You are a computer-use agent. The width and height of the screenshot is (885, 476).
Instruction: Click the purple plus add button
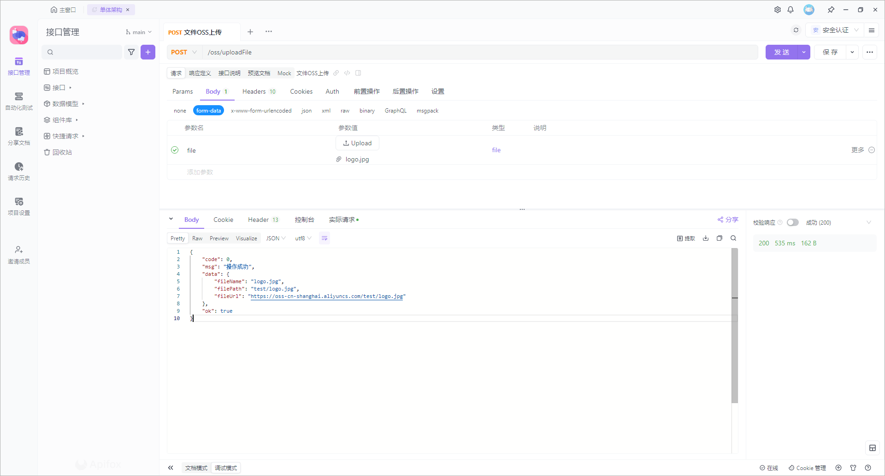(148, 52)
